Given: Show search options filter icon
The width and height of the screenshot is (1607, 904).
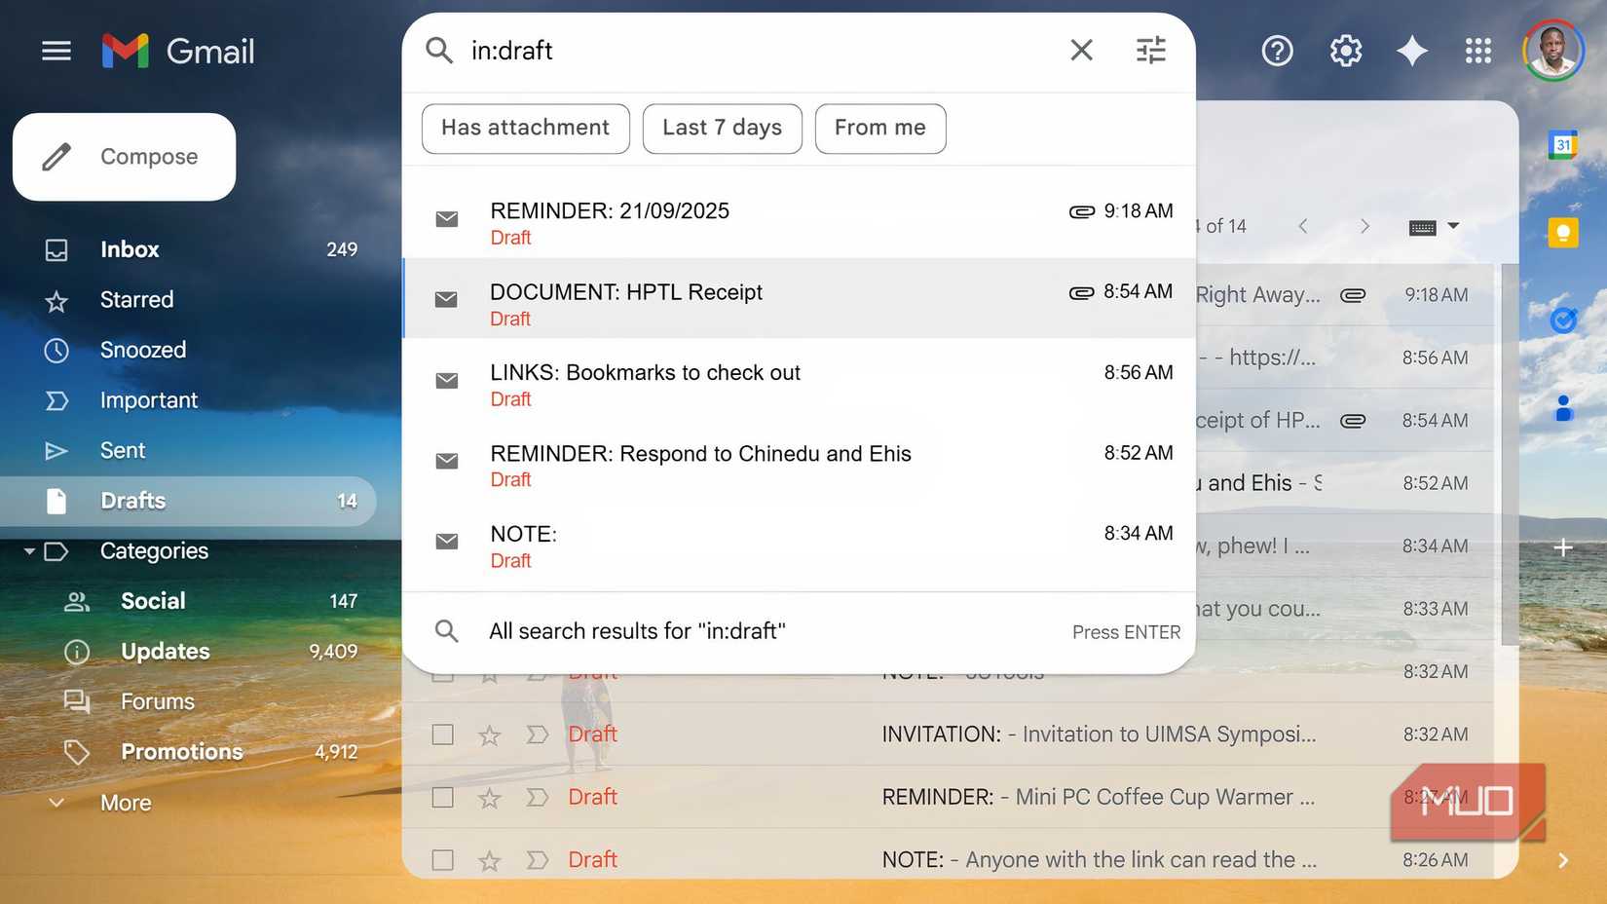Looking at the screenshot, I should point(1151,51).
